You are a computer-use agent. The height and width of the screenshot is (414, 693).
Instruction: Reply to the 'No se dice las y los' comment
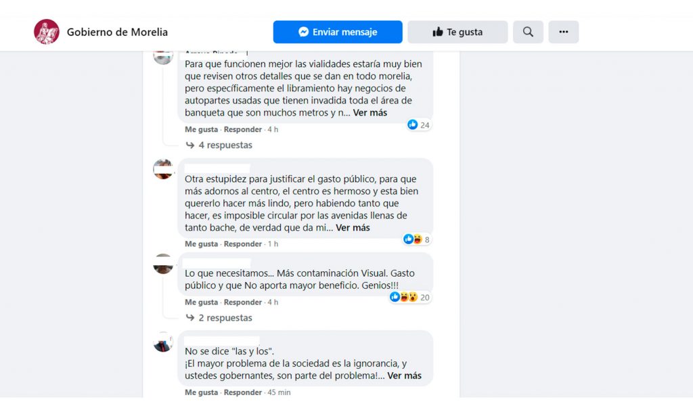tap(243, 392)
